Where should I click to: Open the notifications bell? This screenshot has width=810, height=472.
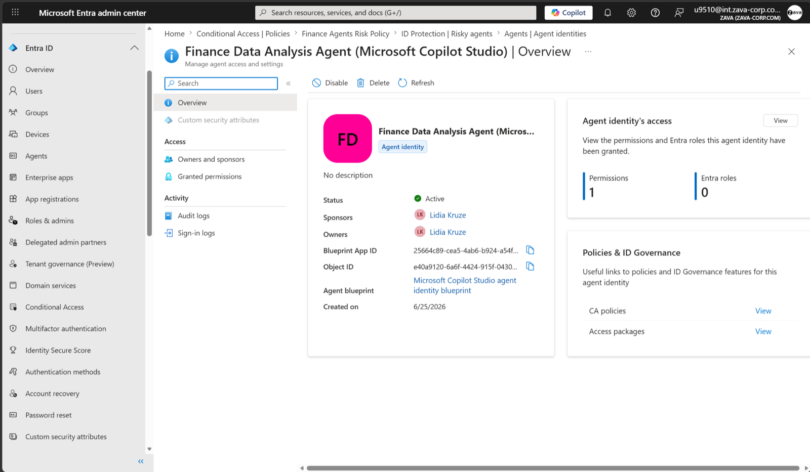[x=607, y=13]
